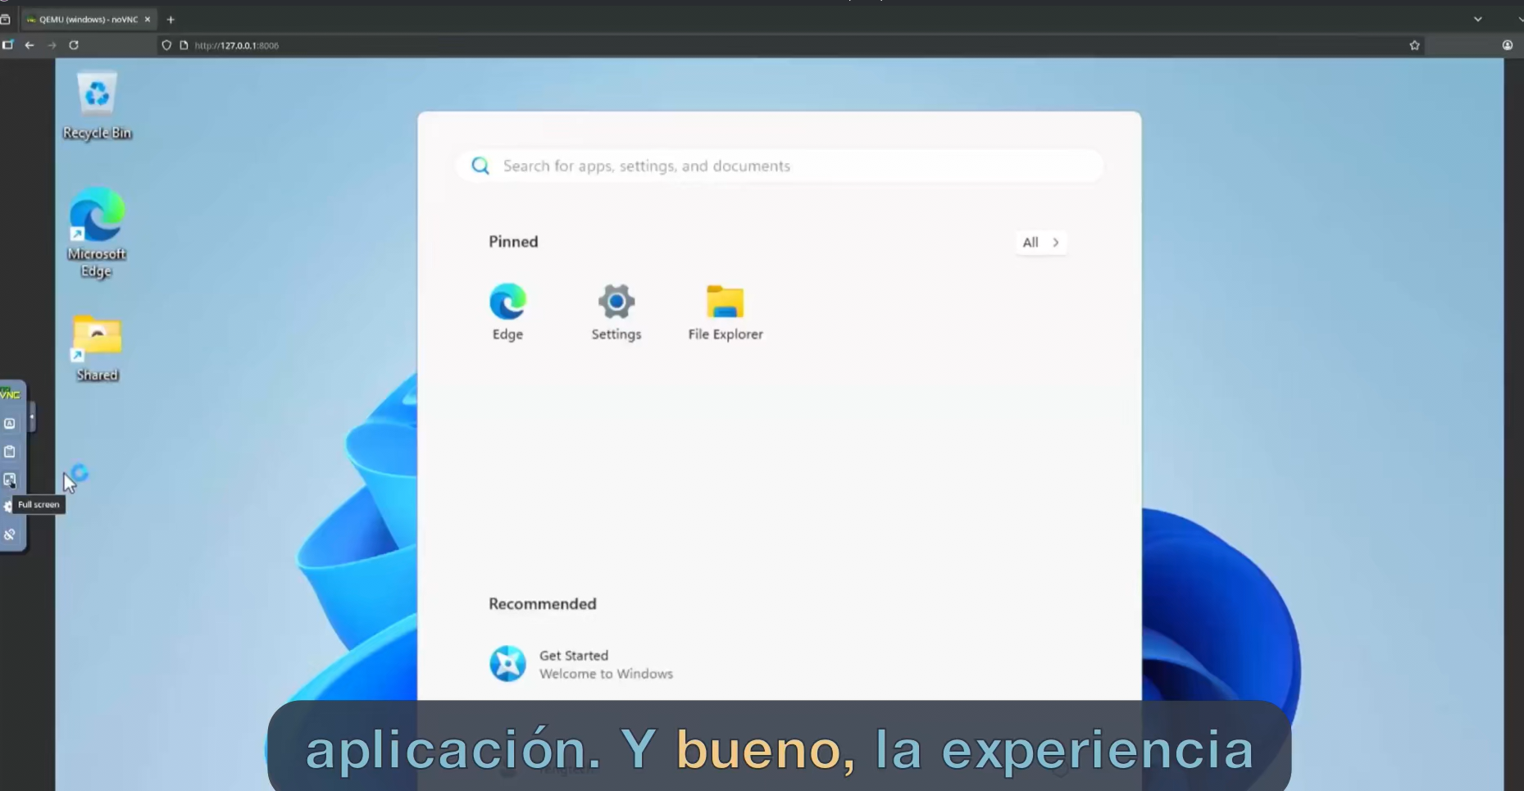This screenshot has width=1524, height=791.
Task: Show All apps in Start menu
Action: click(x=1041, y=243)
